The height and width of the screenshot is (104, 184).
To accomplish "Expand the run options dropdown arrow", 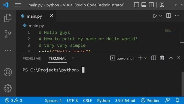I will [161, 16].
